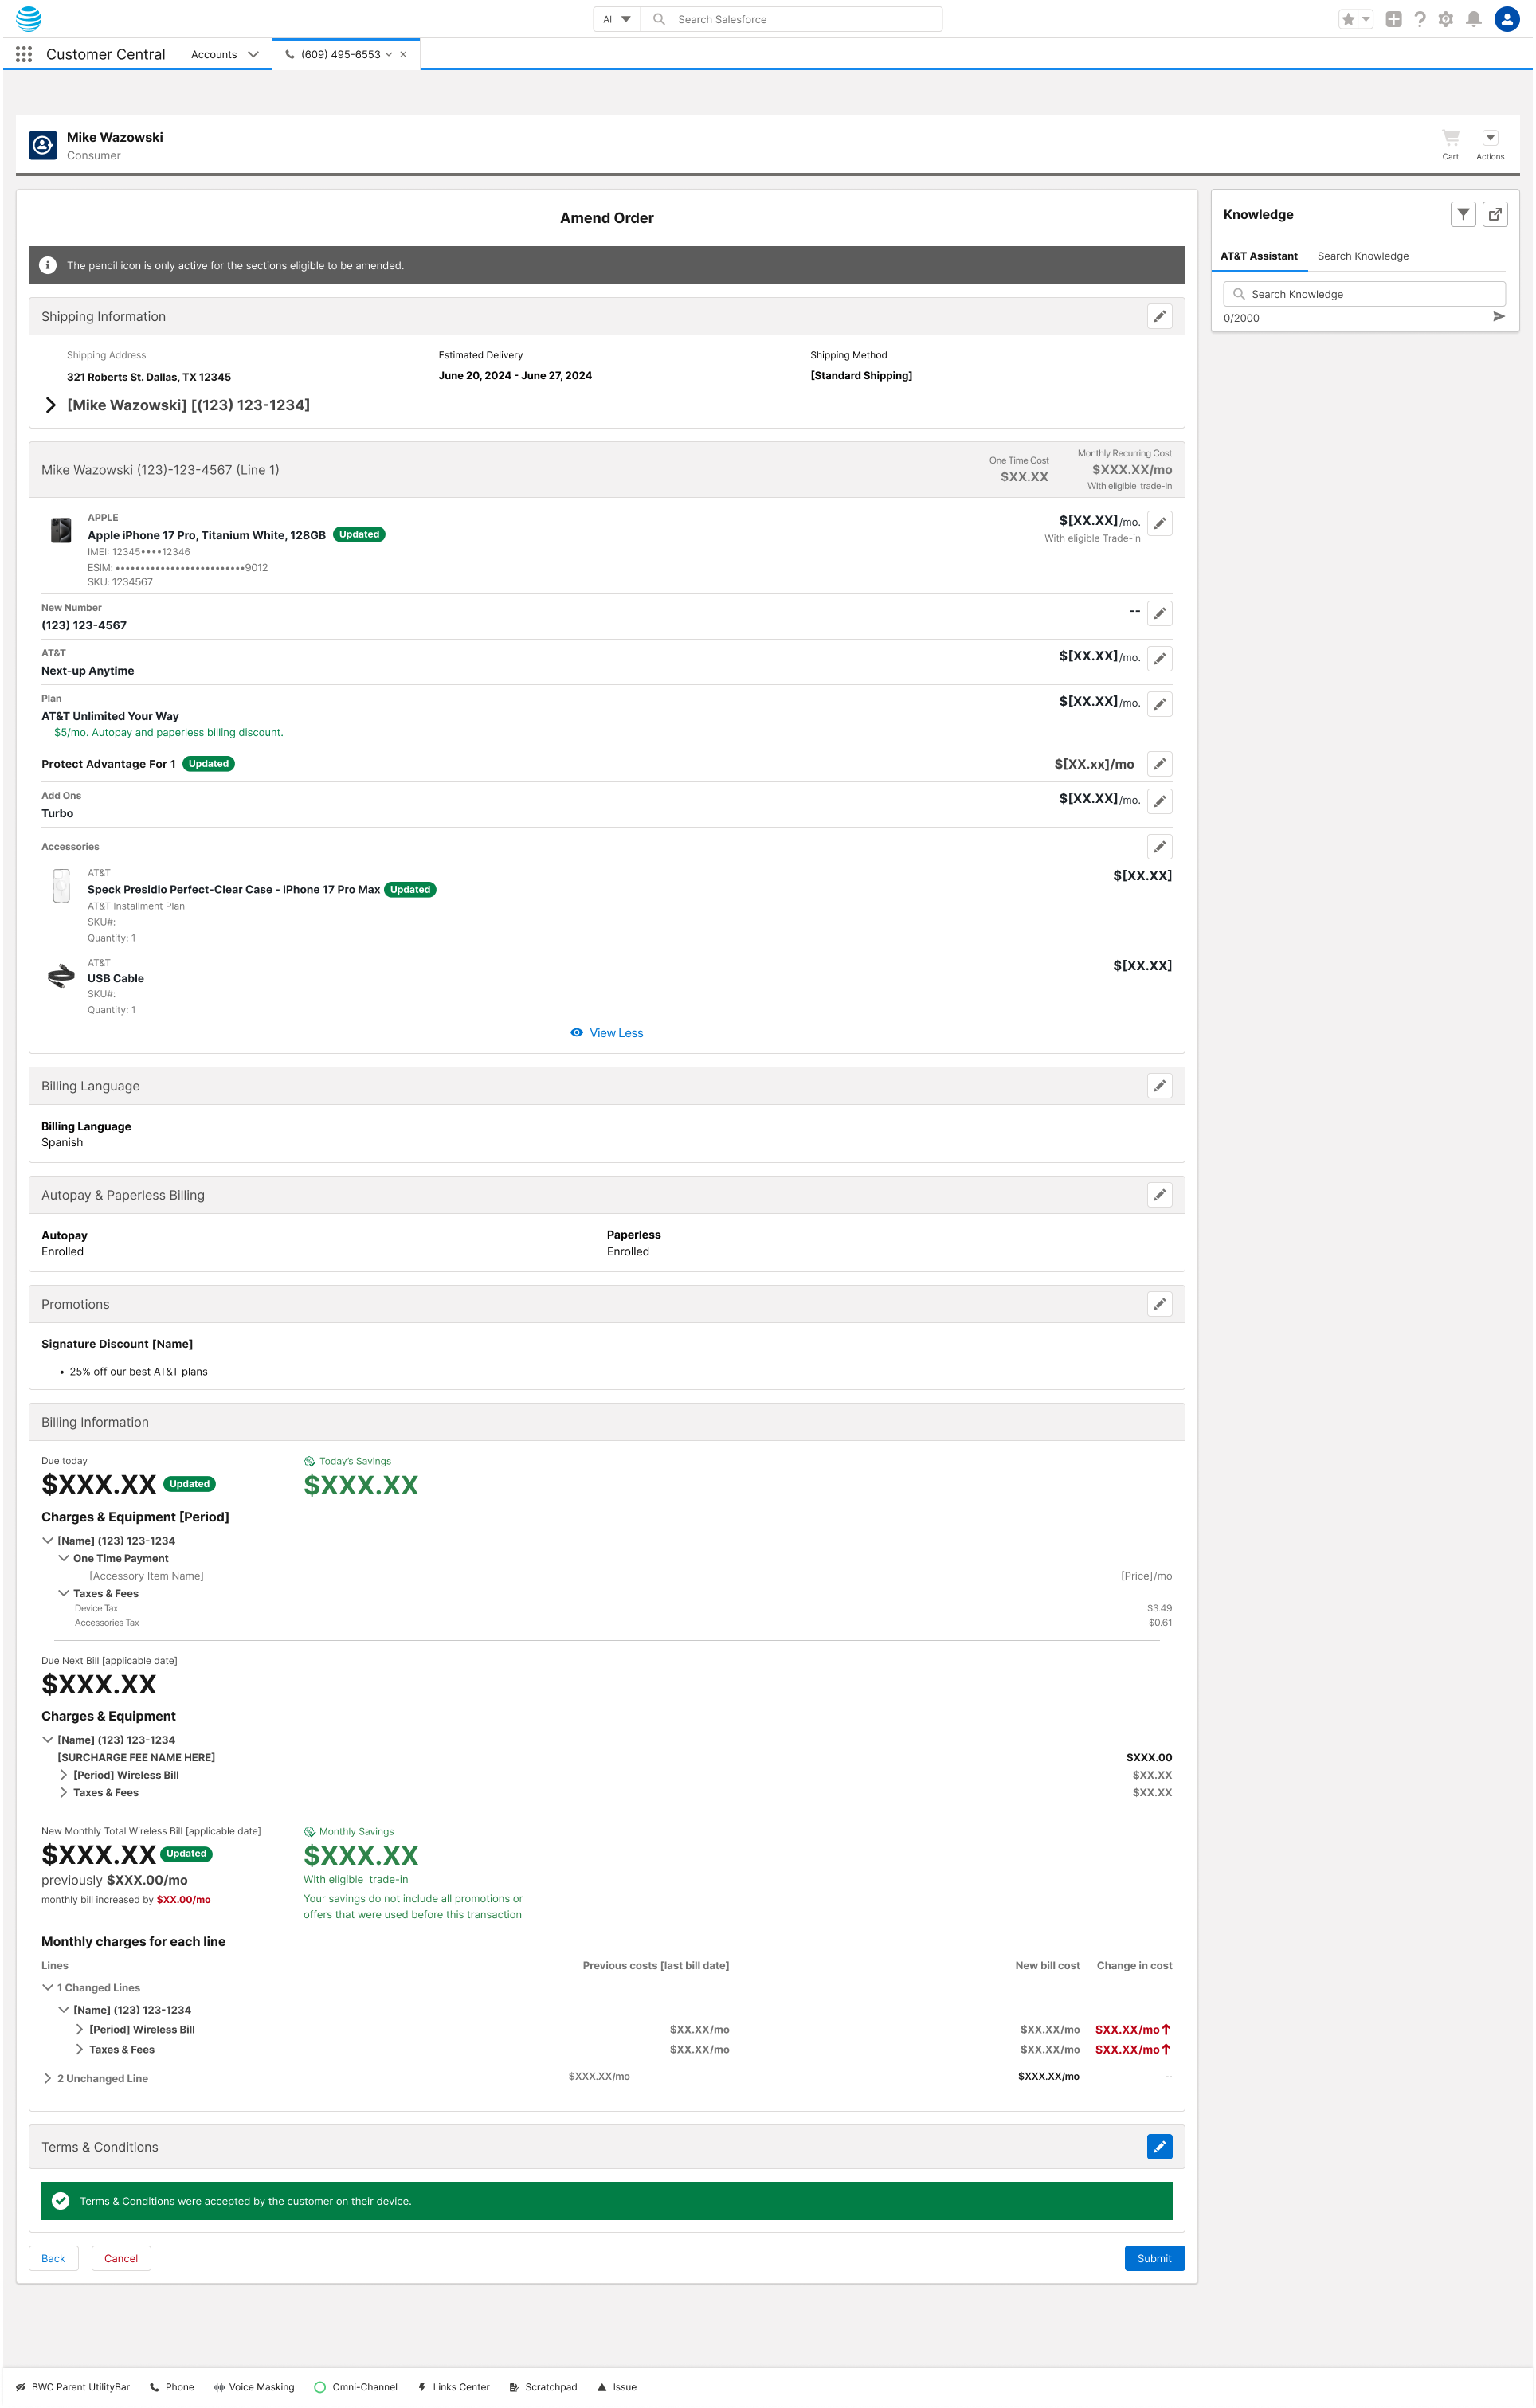Pop out the Knowledge panel
Screen dimensions: 1536x2408
pos(1495,214)
